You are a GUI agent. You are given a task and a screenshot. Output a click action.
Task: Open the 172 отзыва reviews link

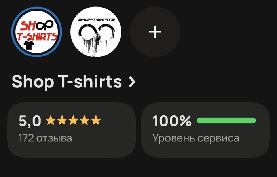[x=46, y=138]
